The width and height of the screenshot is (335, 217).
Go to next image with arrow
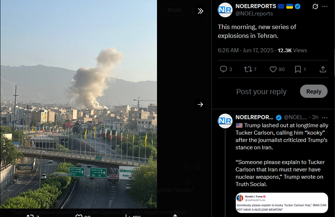200,104
